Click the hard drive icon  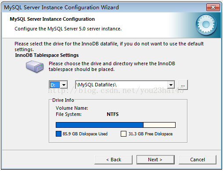click(35, 67)
